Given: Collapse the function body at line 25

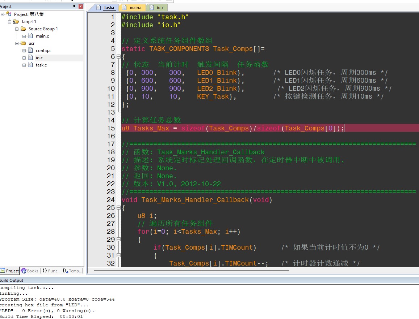Looking at the screenshot, I should point(118,208).
